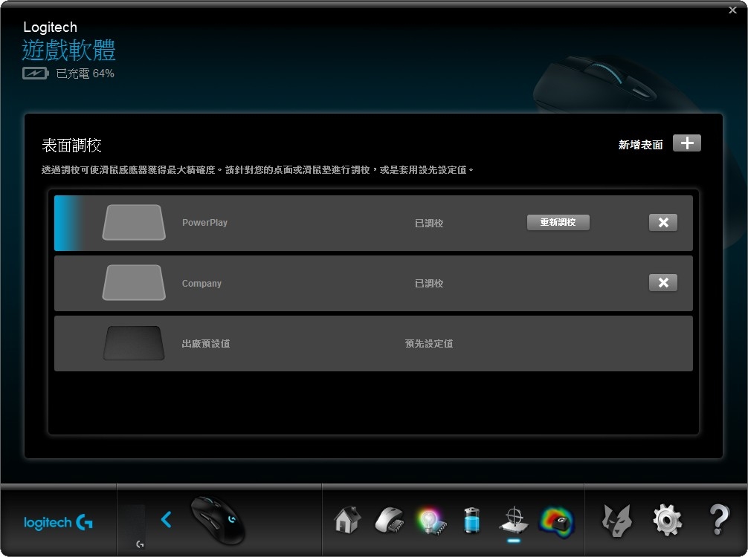Open the Arx Control wolf-head icon
This screenshot has width=748, height=557.
tap(617, 521)
